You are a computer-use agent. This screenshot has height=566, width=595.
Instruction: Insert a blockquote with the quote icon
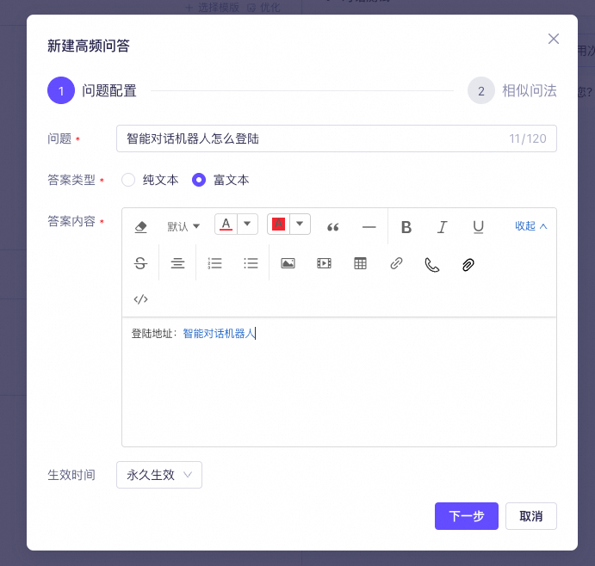click(x=332, y=227)
